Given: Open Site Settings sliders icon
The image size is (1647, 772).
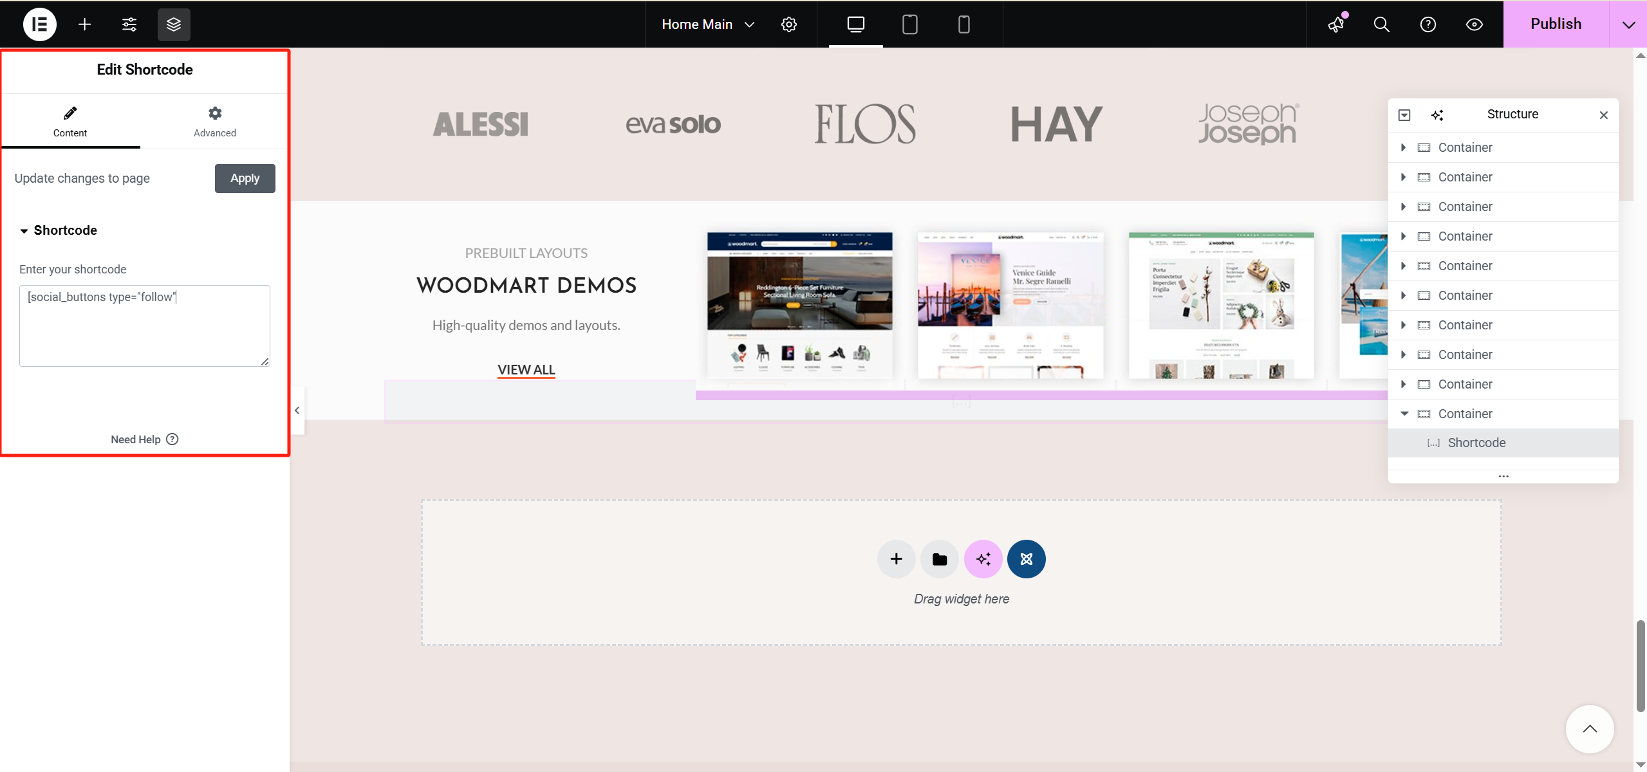Looking at the screenshot, I should (129, 24).
